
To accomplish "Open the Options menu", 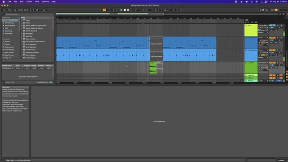I will coord(45,2).
